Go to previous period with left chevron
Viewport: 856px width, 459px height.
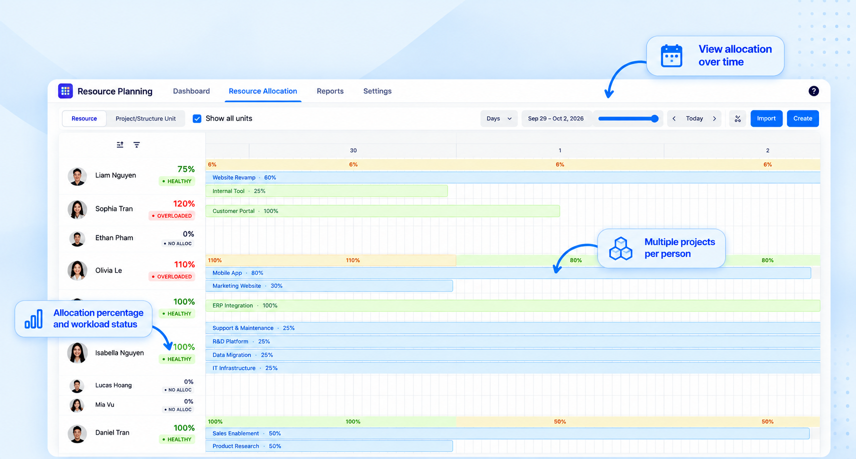674,118
